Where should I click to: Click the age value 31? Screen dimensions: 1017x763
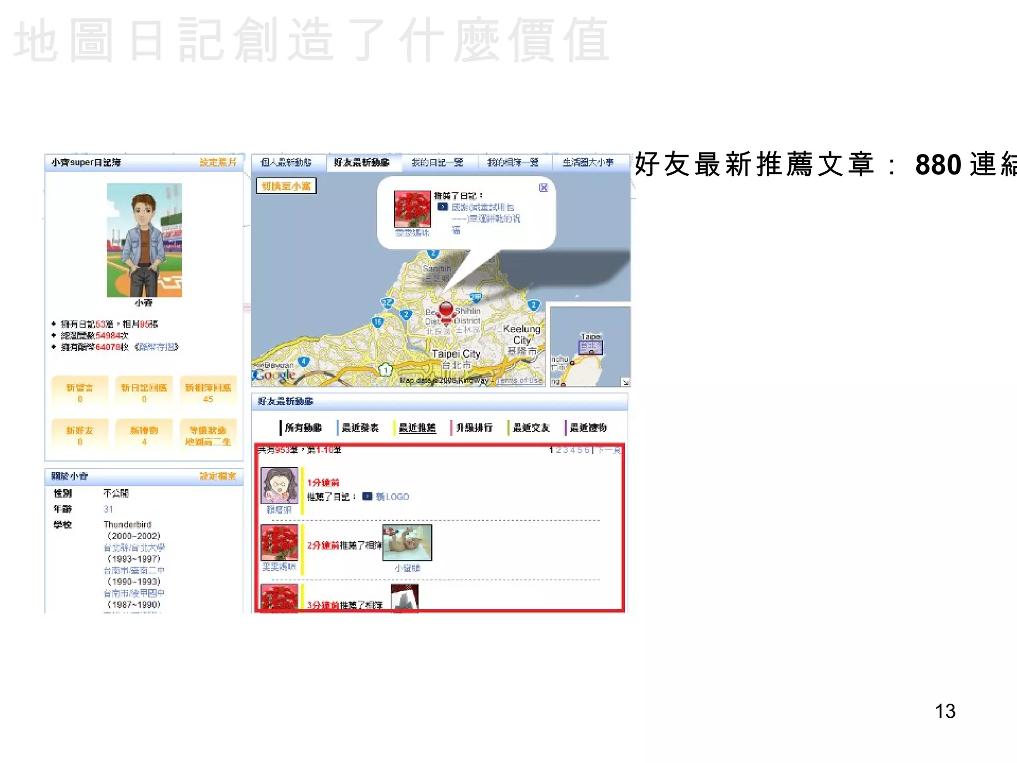point(108,509)
